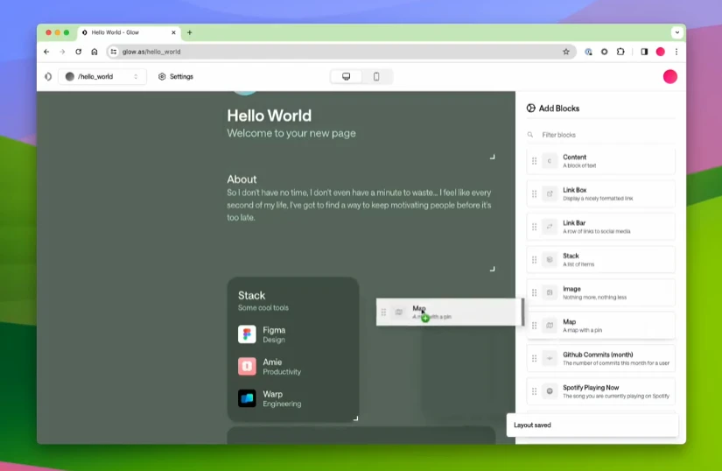Click the Stack card resize handle
This screenshot has height=471, width=722.
(x=355, y=418)
